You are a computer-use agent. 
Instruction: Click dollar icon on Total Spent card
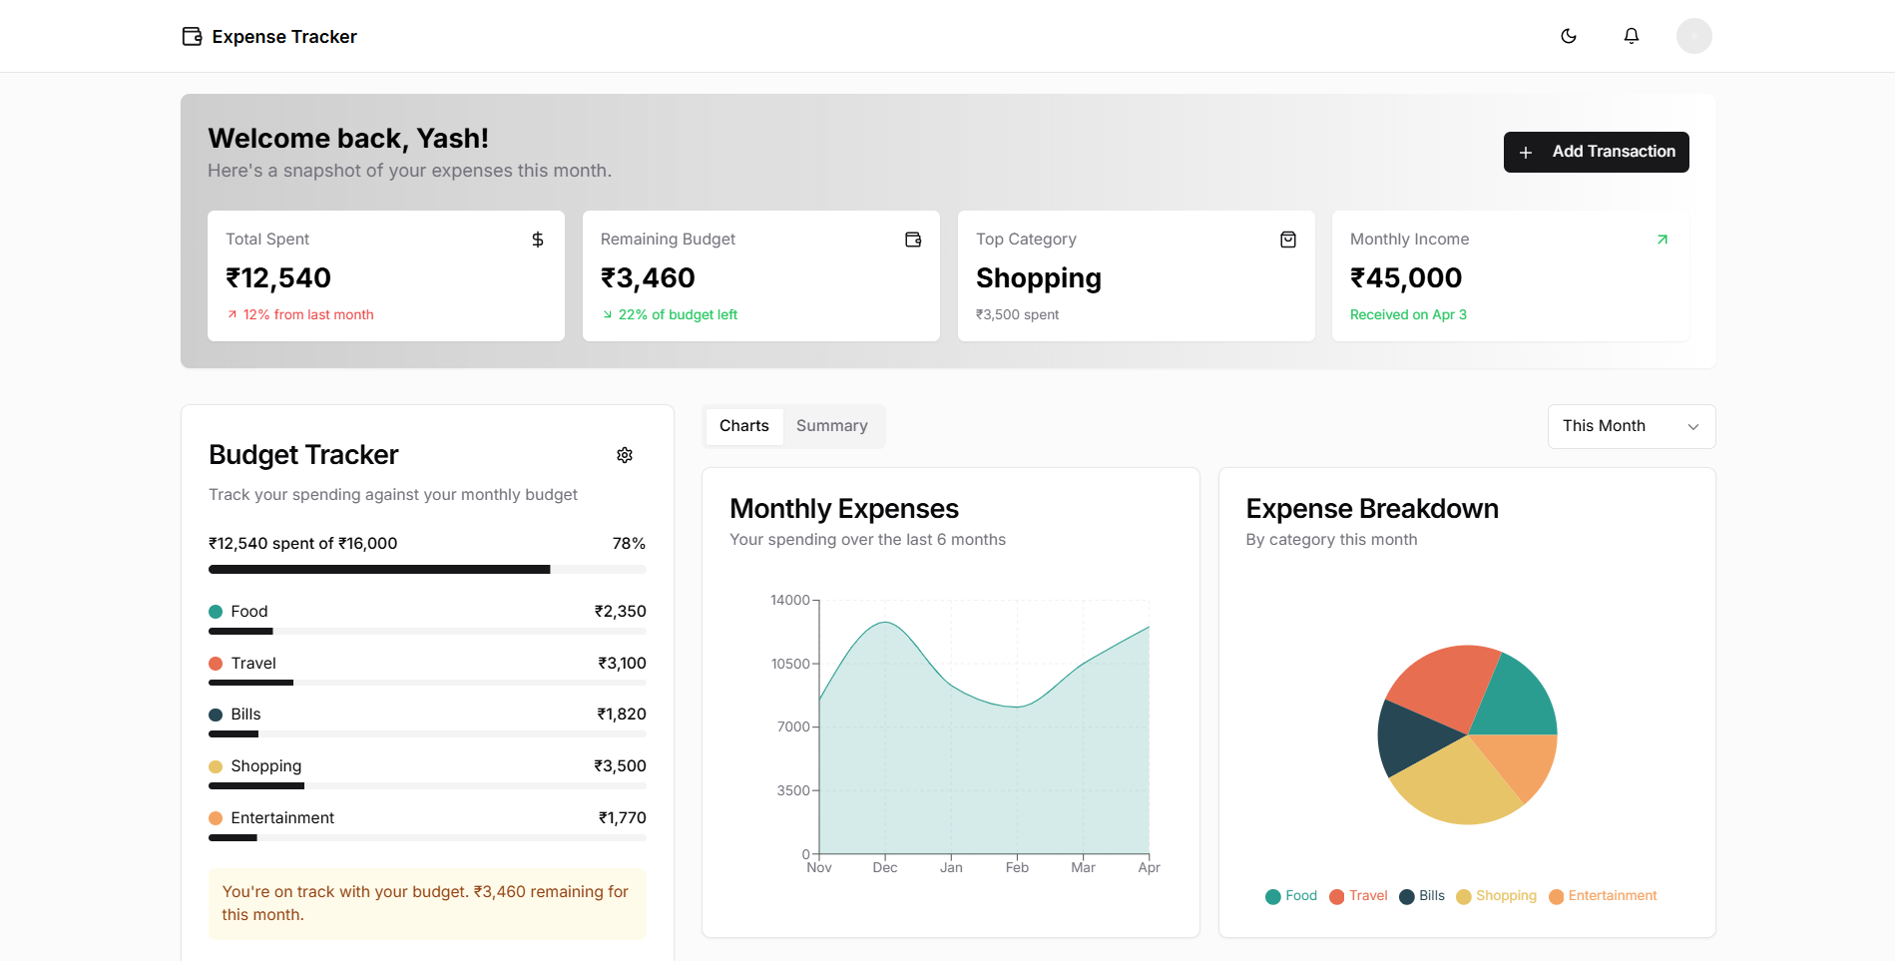pos(538,240)
